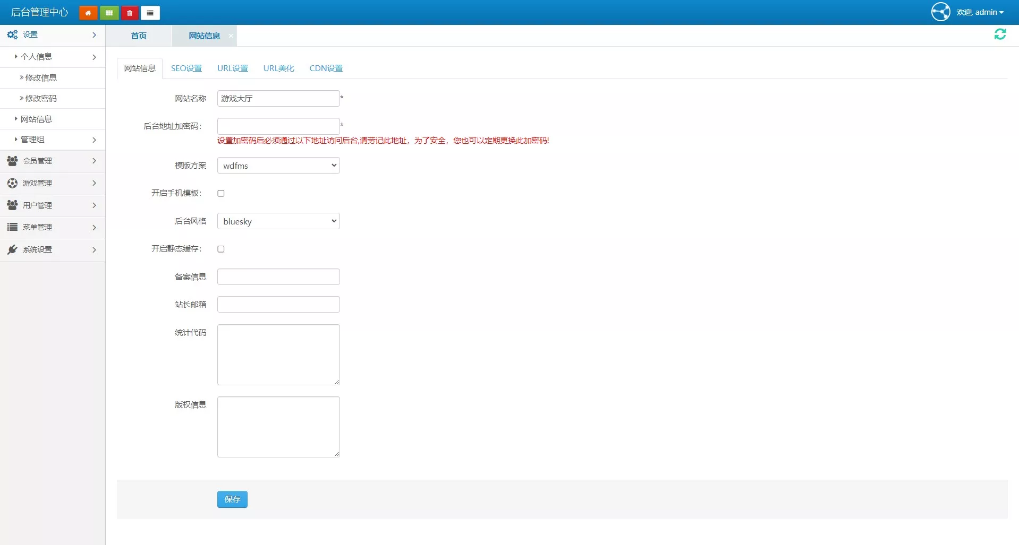The image size is (1019, 545).
Task: Open 修改密码 link in sidebar
Action: 41,99
